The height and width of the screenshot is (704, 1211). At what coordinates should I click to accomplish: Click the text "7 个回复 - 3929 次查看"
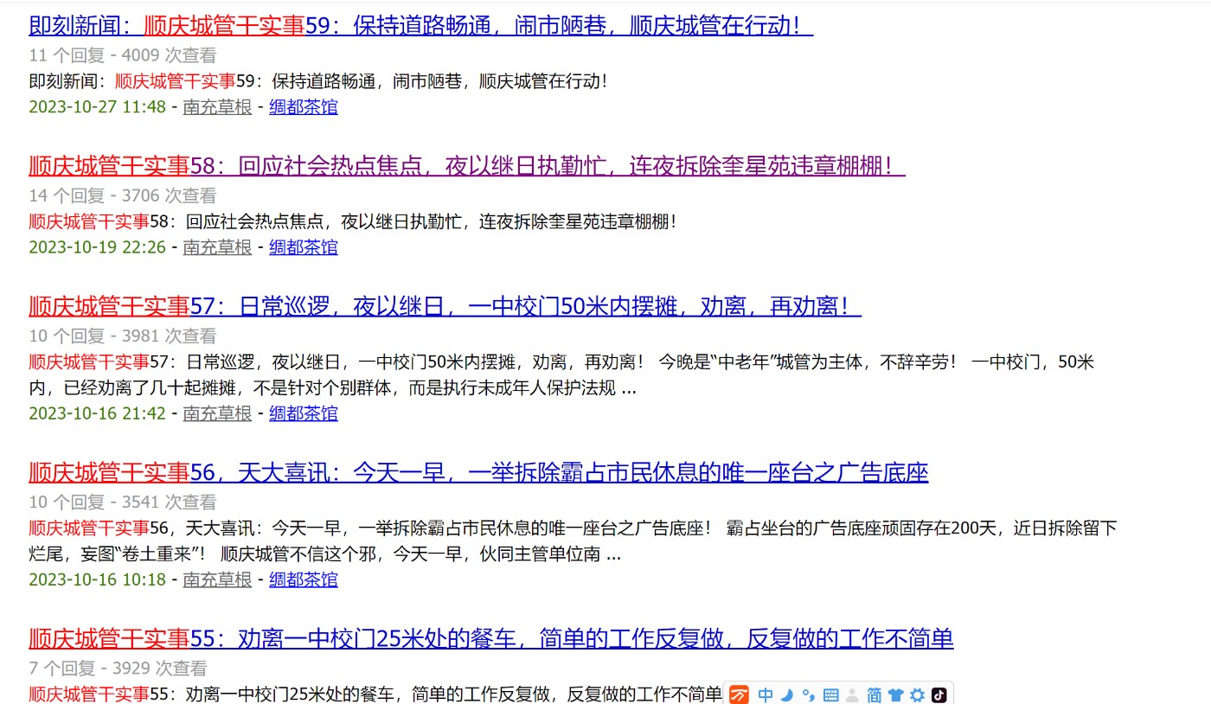[118, 668]
